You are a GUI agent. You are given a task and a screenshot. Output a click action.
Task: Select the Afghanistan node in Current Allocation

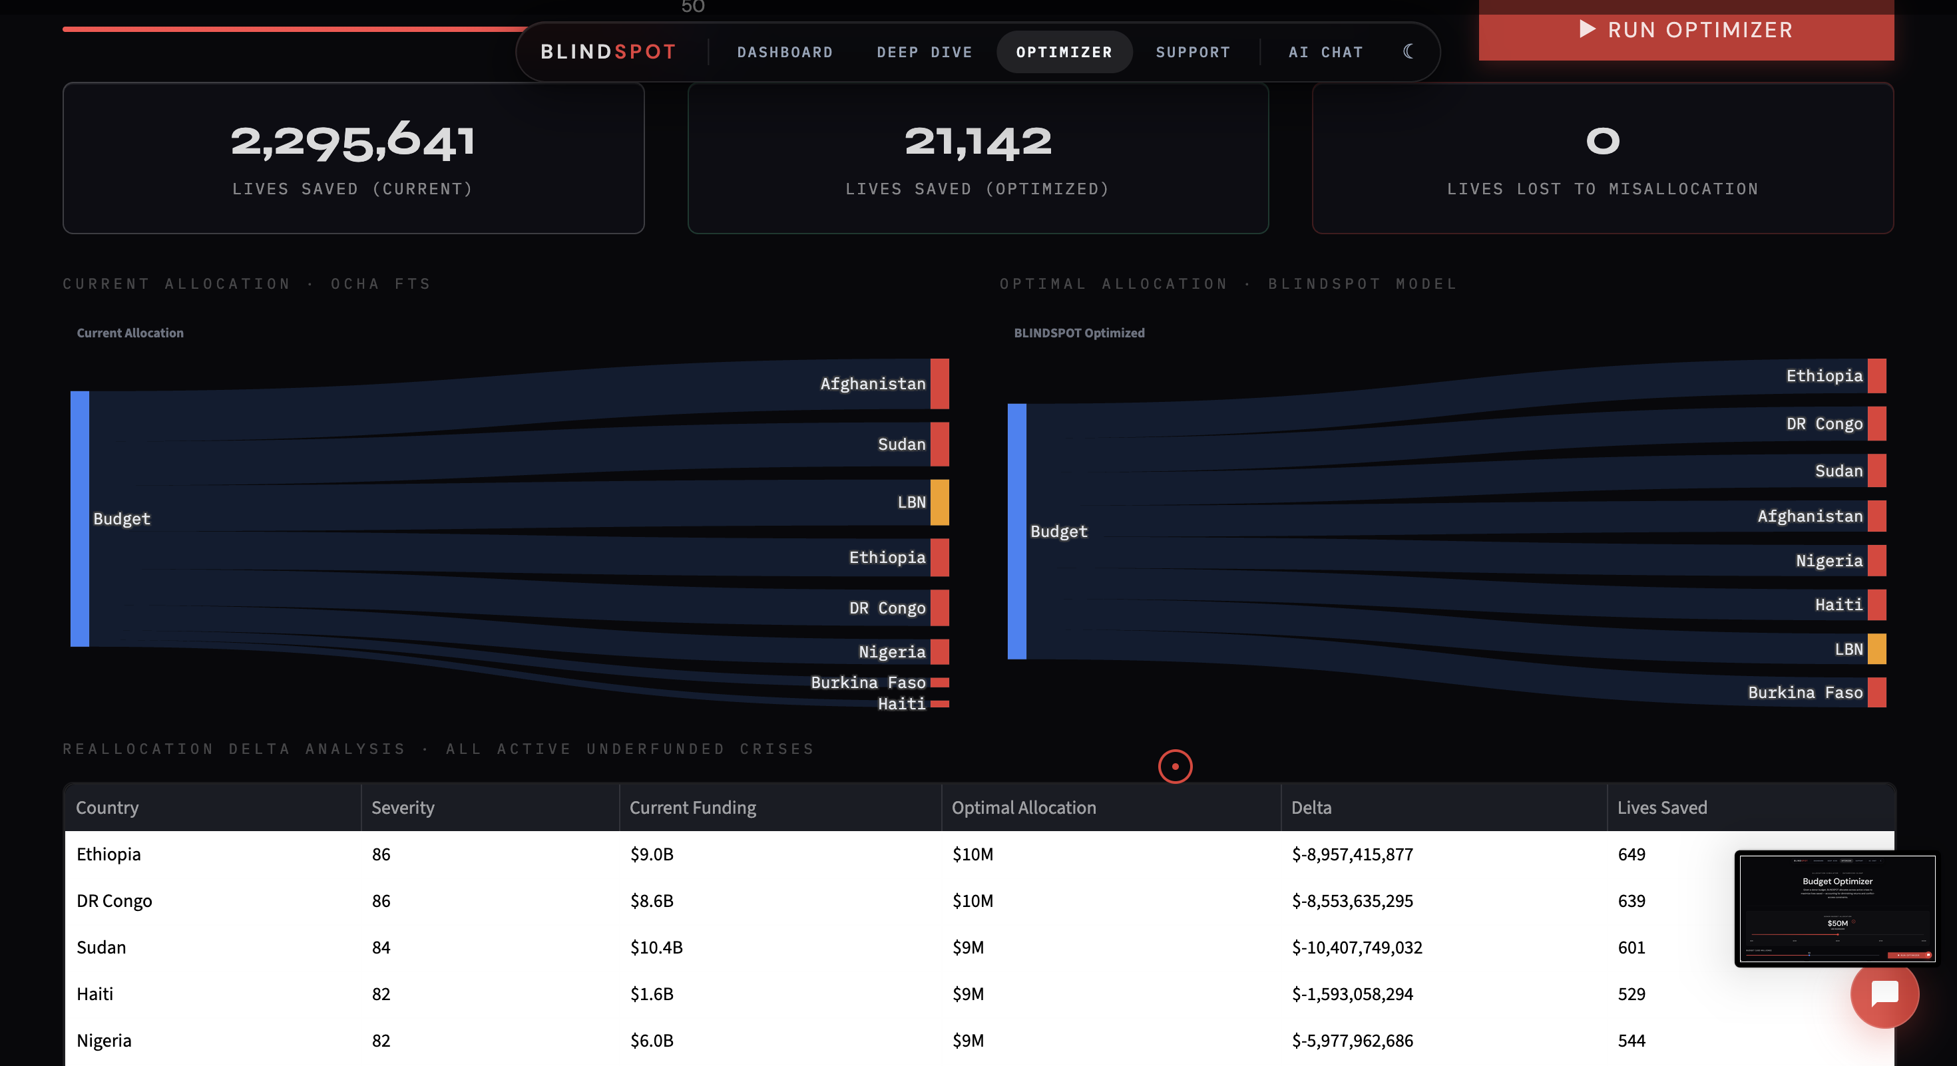click(x=939, y=383)
